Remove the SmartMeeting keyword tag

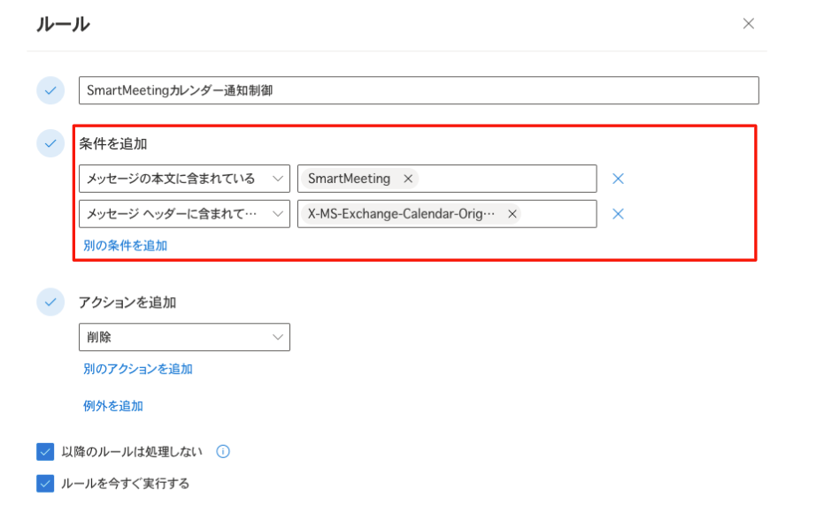pos(408,179)
